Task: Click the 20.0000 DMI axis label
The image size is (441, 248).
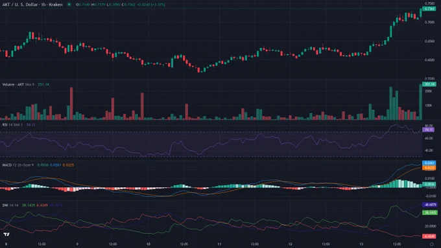Action: (x=431, y=226)
